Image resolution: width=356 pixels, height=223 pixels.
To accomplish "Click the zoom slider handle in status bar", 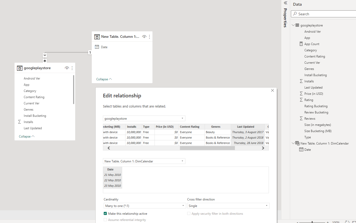I will click(x=312, y=222).
